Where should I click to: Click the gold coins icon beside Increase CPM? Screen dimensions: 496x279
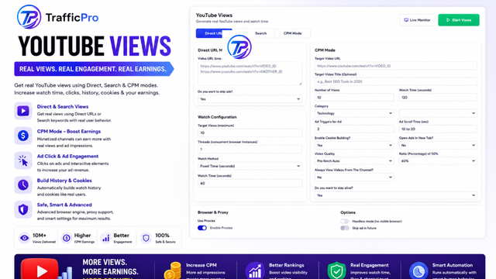point(173,270)
